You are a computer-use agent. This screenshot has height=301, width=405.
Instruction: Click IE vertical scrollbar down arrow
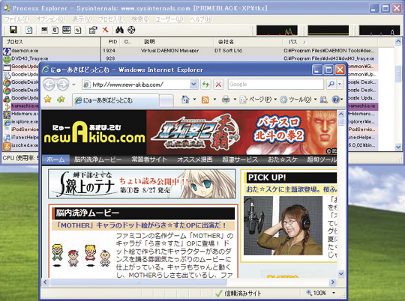click(x=341, y=273)
